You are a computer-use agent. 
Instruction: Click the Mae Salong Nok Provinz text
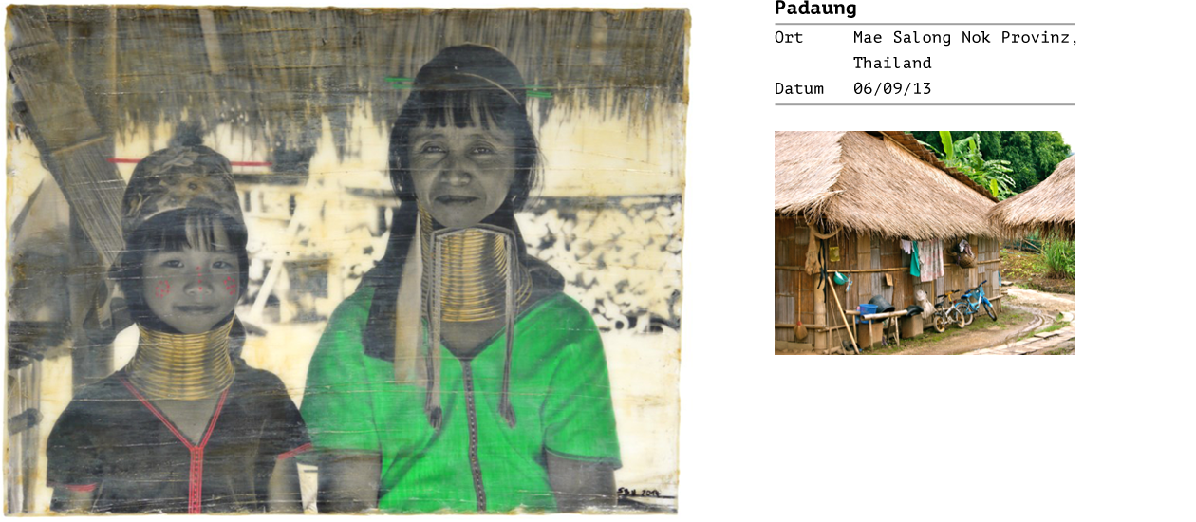coord(965,38)
